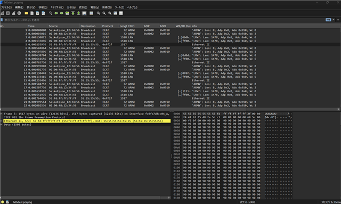Open the 統計(S) menu

[83, 7]
